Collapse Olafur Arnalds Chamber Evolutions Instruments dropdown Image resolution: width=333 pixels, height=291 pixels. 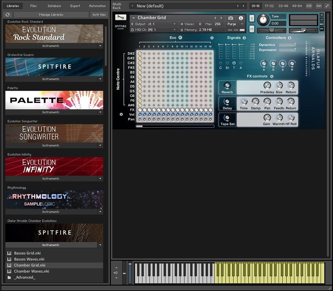point(100,245)
